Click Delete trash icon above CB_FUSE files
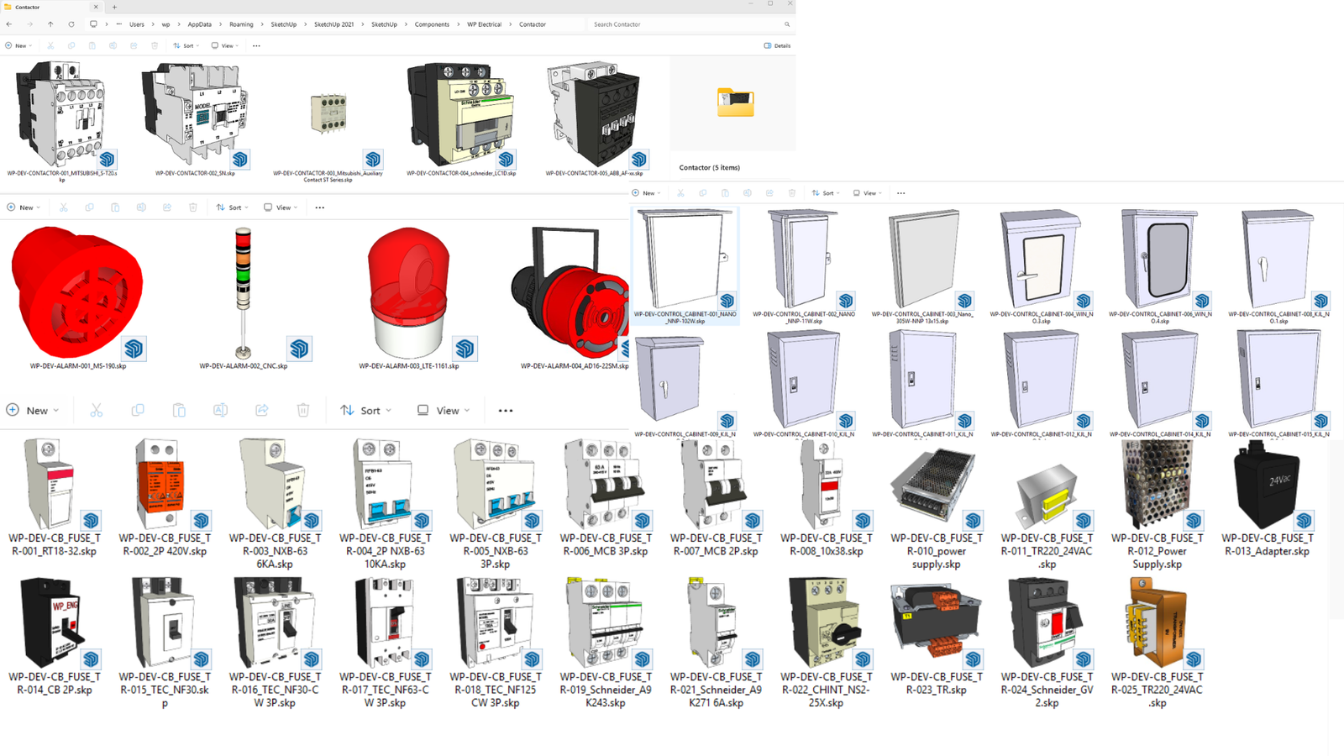The width and height of the screenshot is (1344, 756). (x=303, y=410)
